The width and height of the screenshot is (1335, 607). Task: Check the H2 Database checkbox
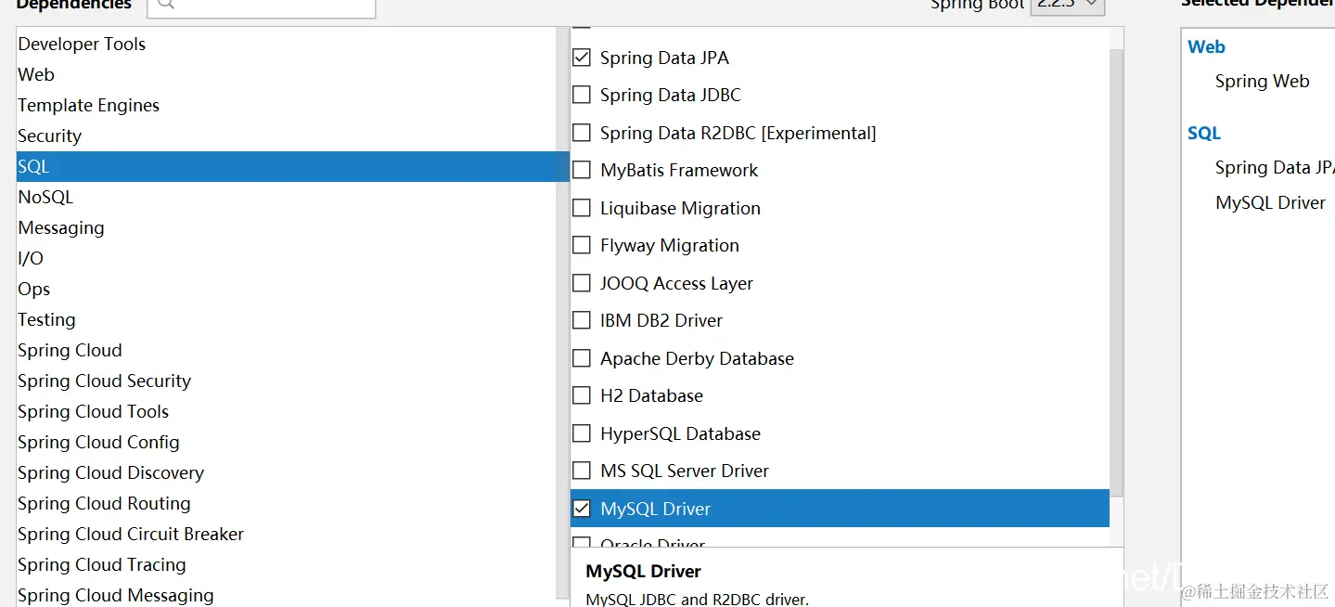point(582,395)
